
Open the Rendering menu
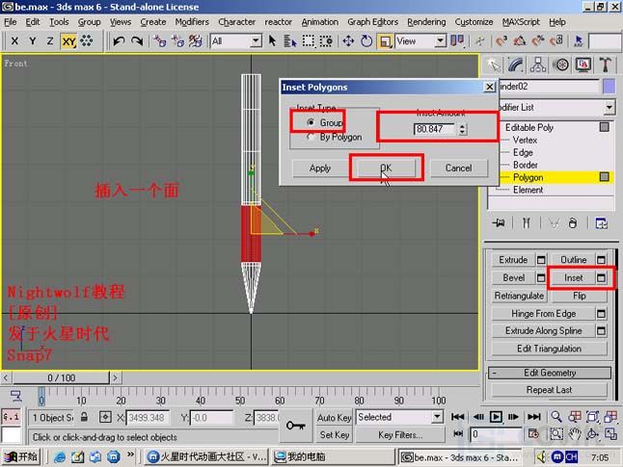[x=426, y=22]
